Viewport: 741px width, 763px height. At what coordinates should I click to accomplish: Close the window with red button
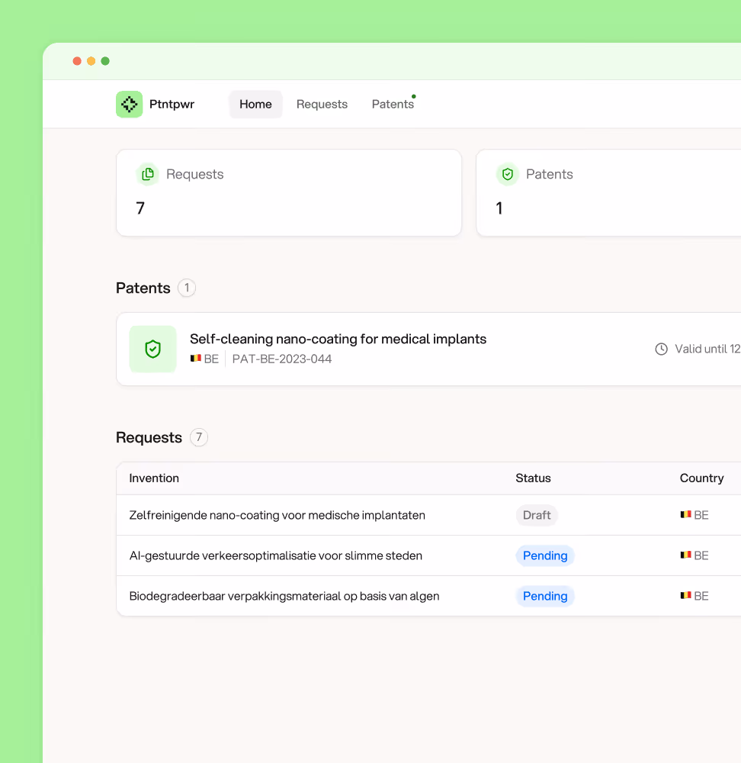[x=77, y=61]
